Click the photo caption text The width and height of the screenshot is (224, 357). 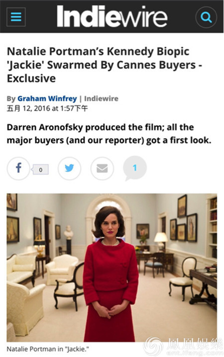pos(48,349)
